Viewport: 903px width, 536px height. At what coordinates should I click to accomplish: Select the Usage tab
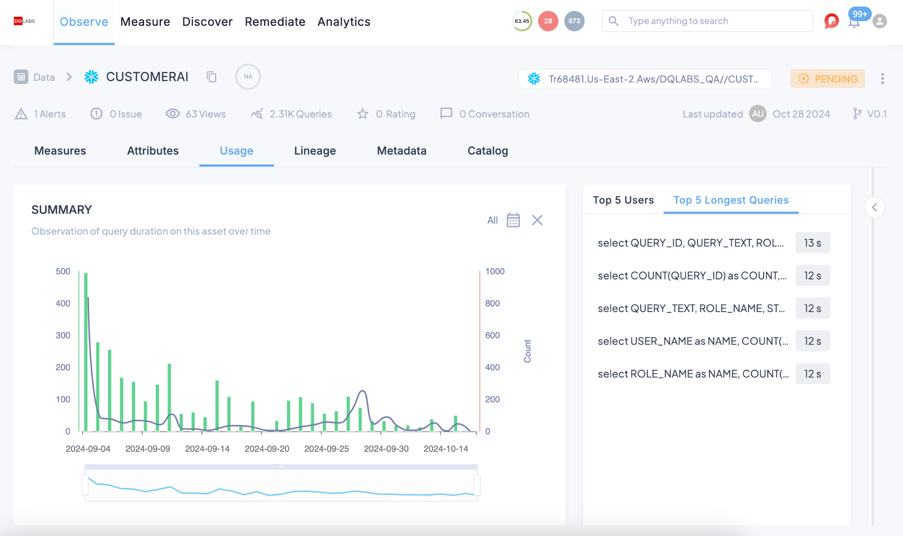pyautogui.click(x=236, y=151)
